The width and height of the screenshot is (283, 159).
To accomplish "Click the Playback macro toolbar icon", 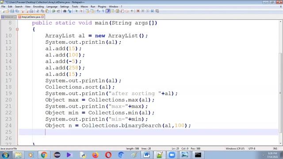I will pyautogui.click(x=148, y=11).
